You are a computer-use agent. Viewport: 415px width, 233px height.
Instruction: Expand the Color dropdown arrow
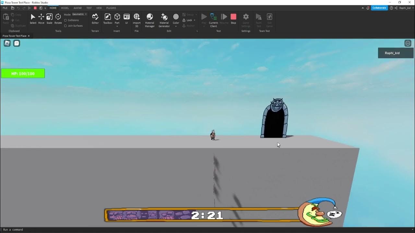tap(176, 26)
